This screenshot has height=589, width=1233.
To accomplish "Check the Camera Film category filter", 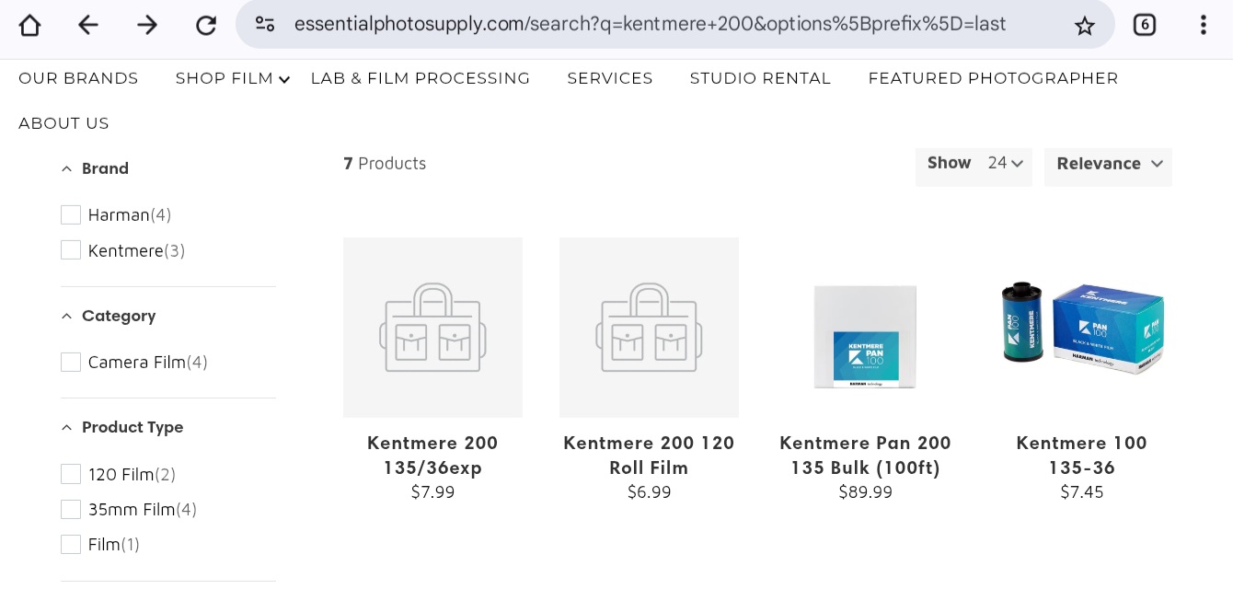I will point(71,362).
